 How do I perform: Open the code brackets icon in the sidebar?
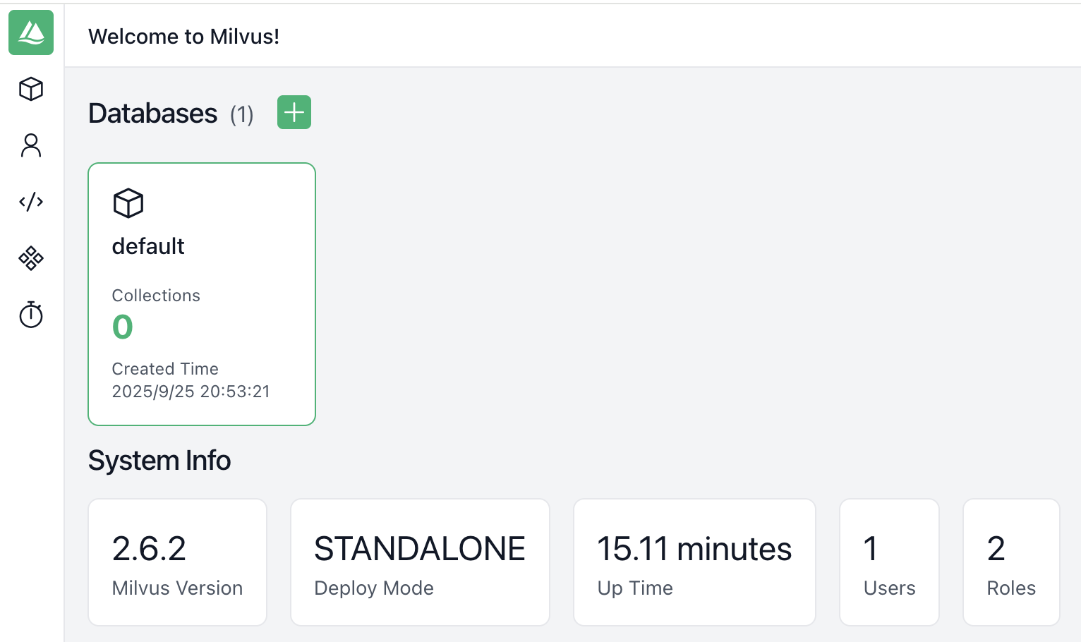(31, 202)
